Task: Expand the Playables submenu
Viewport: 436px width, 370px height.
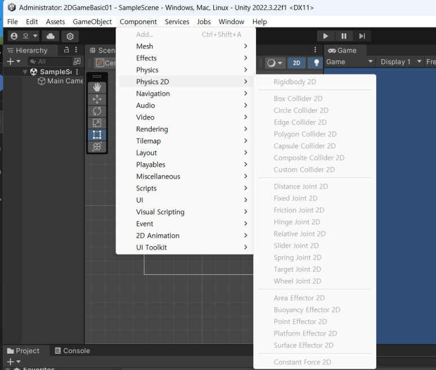Action: click(x=186, y=164)
